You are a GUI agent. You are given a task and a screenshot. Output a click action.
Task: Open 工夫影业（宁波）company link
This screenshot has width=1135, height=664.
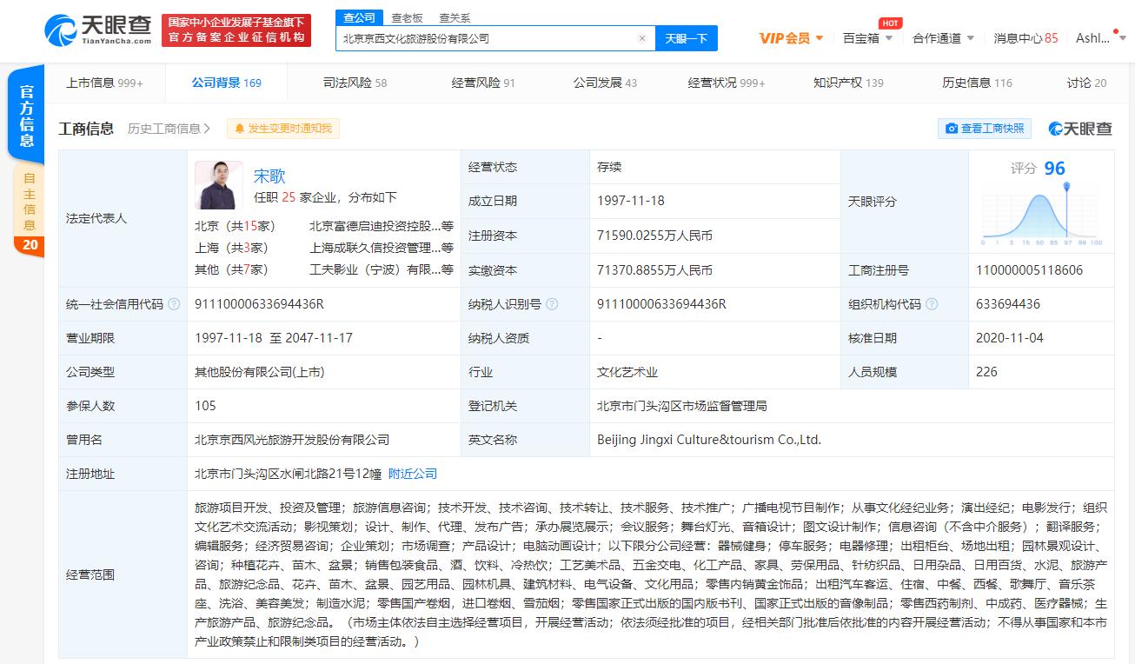coord(382,269)
